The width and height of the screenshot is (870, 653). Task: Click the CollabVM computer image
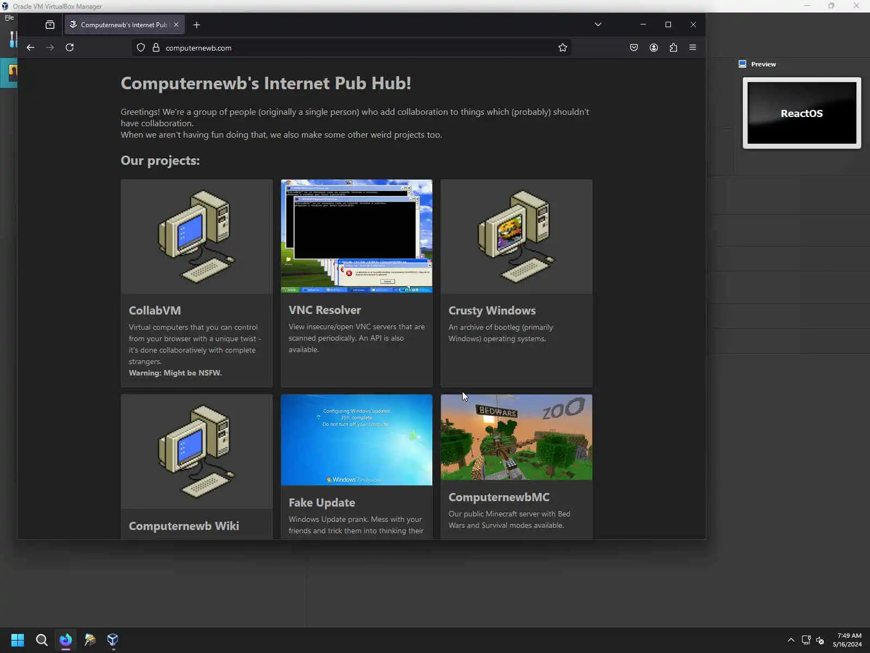[x=197, y=237]
